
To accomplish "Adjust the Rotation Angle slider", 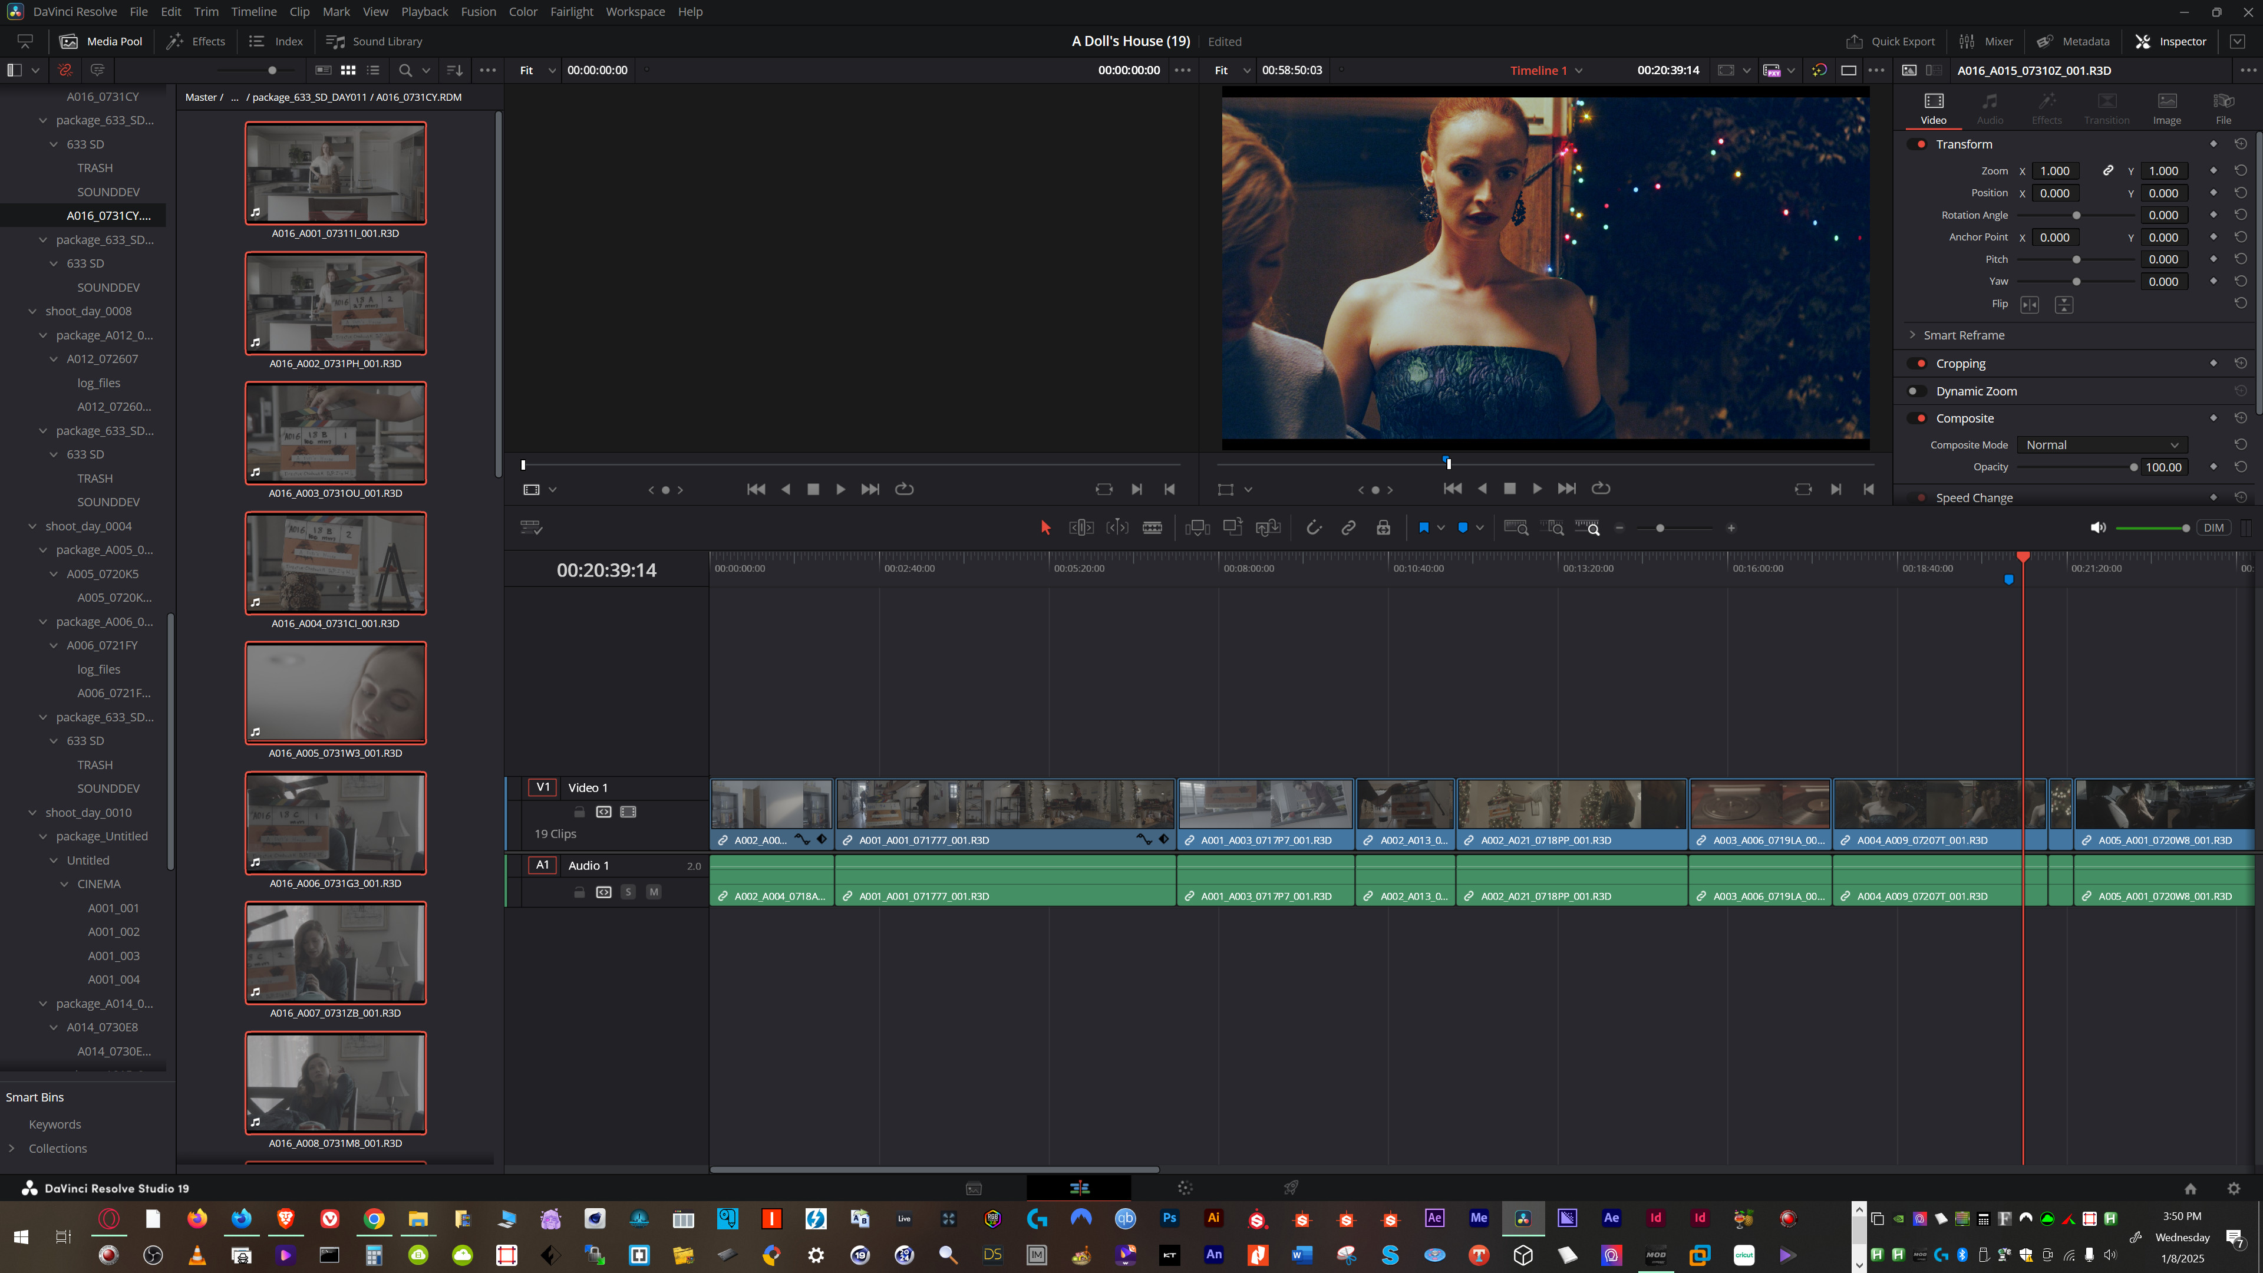I will (2076, 215).
